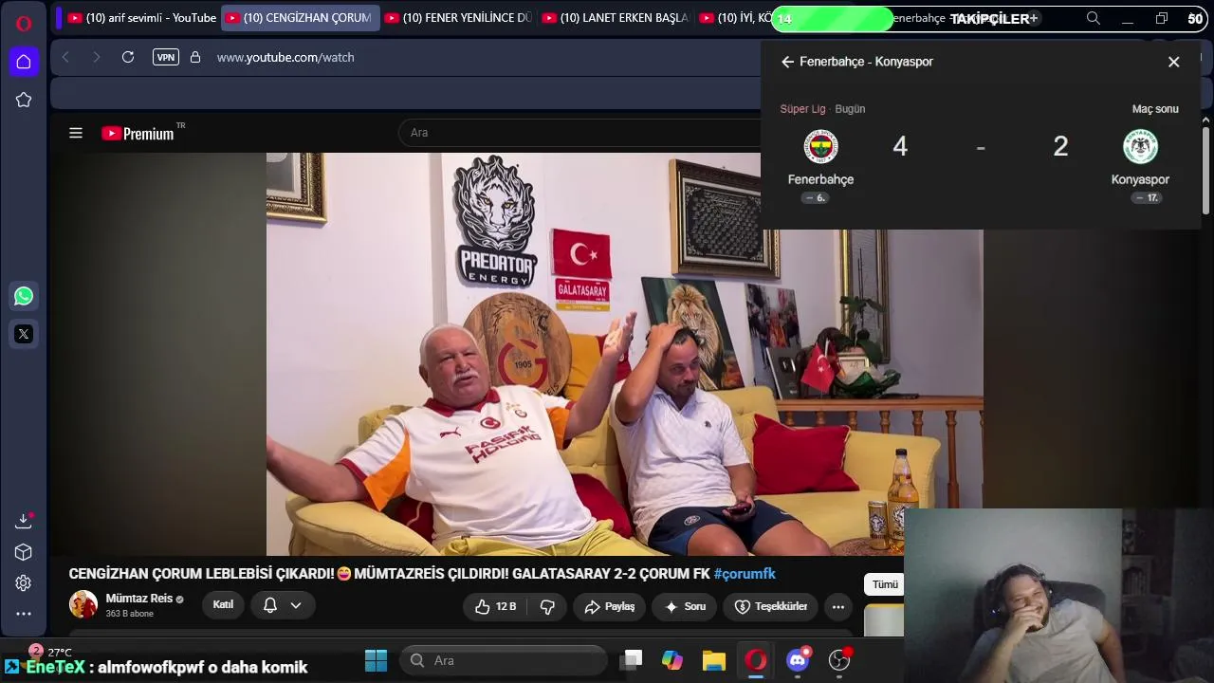Click the Konyaspor team name label
1214x683 pixels.
coord(1141,179)
